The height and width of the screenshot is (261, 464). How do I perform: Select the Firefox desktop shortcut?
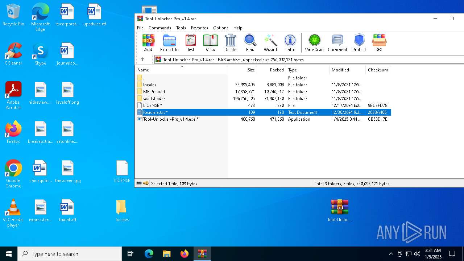coord(13,132)
